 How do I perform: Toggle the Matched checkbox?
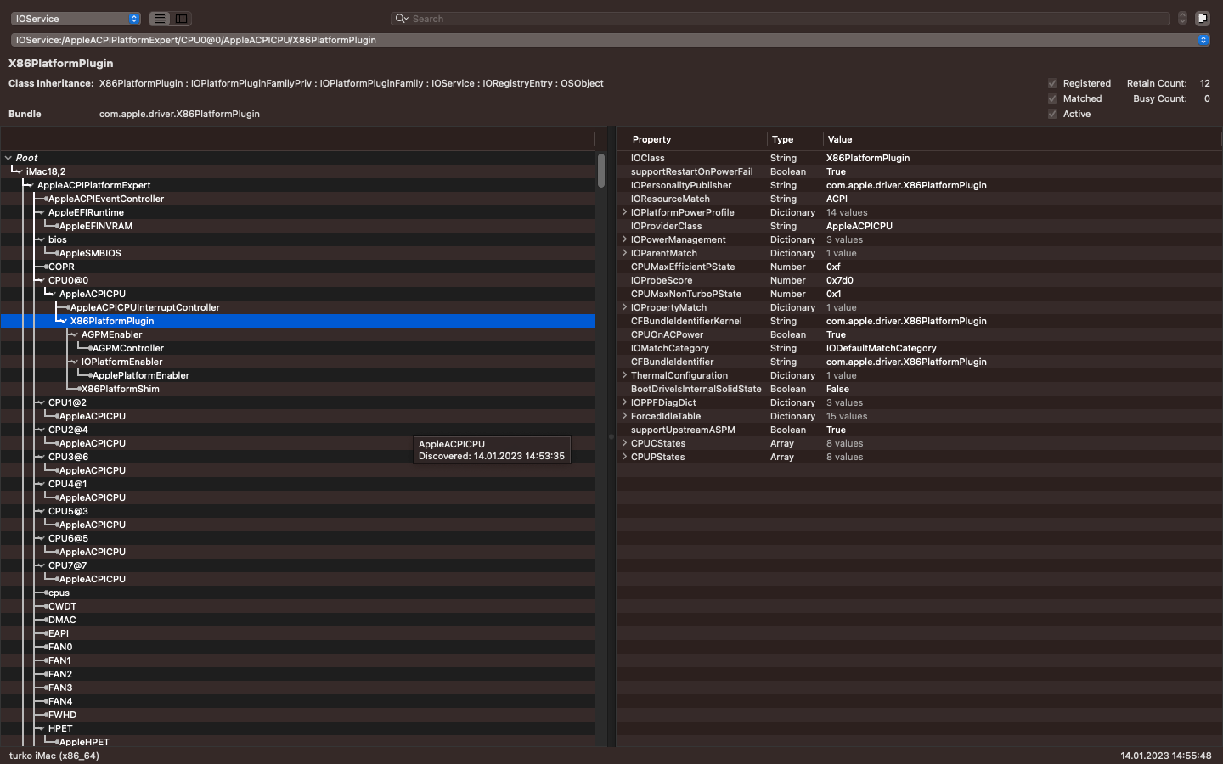click(x=1052, y=98)
